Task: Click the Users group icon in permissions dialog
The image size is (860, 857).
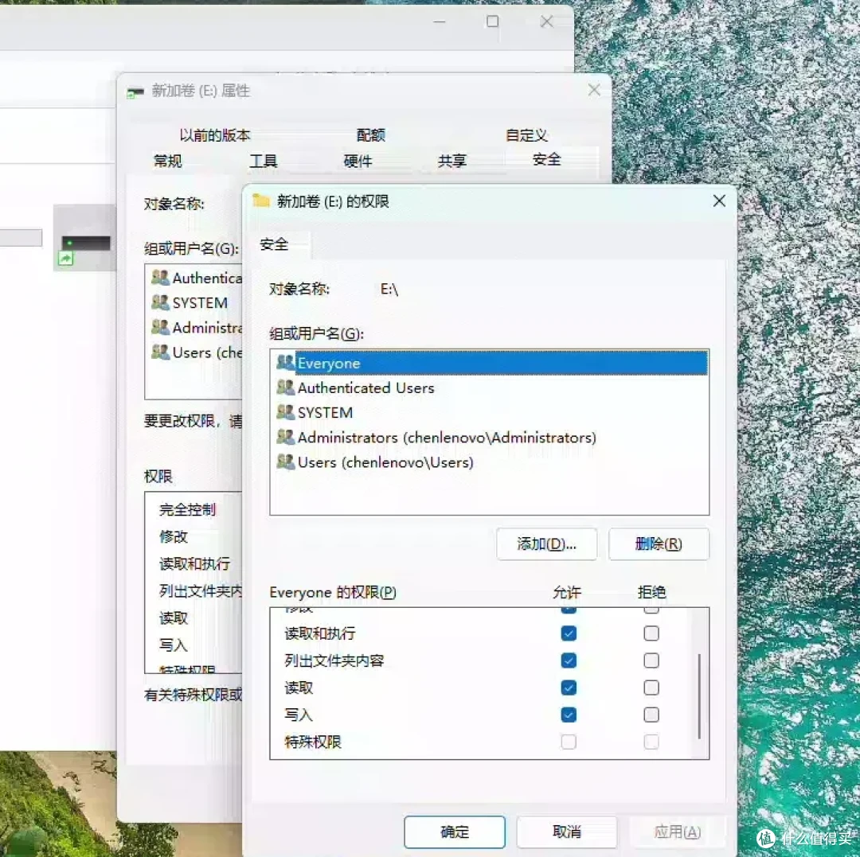Action: tap(286, 462)
